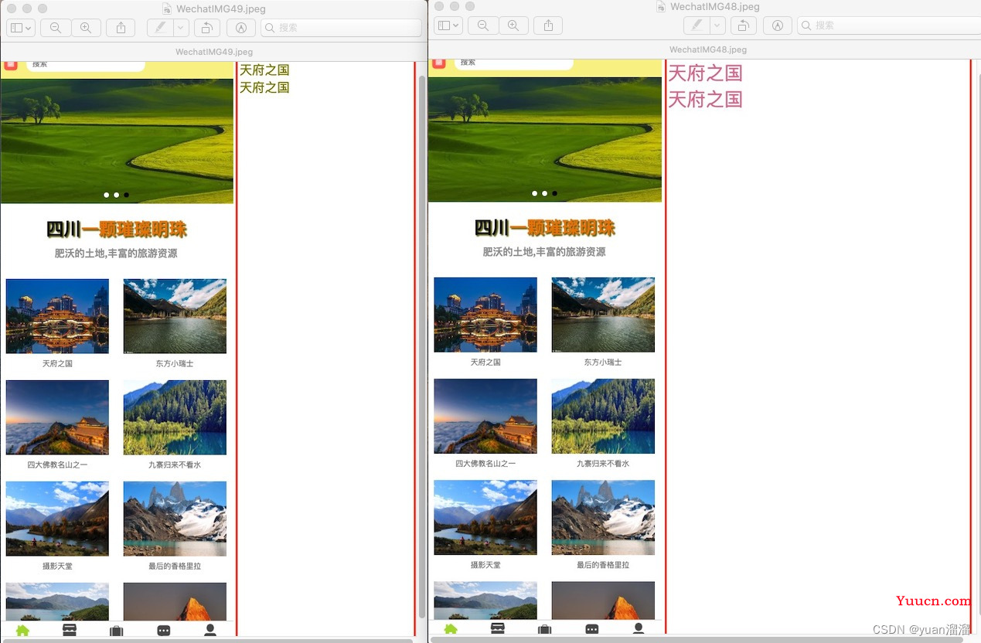Show Markup toolbar in WechatIMG48.jpeg window

pos(777,26)
